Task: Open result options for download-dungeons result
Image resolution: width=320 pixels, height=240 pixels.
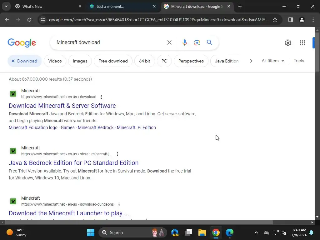Action: [x=119, y=204]
